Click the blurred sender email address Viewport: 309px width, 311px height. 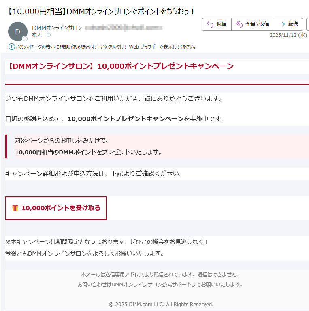pyautogui.click(x=124, y=28)
